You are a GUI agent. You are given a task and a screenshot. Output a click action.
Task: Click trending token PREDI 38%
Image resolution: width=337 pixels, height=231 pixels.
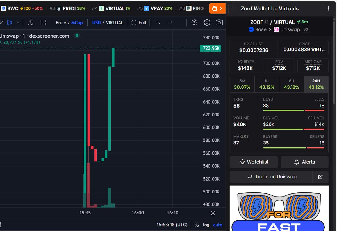[67, 8]
